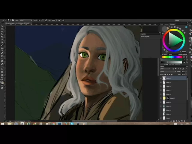192x144 pixels.
Task: Hide the Calque 18 layer
Action: coord(161,86)
